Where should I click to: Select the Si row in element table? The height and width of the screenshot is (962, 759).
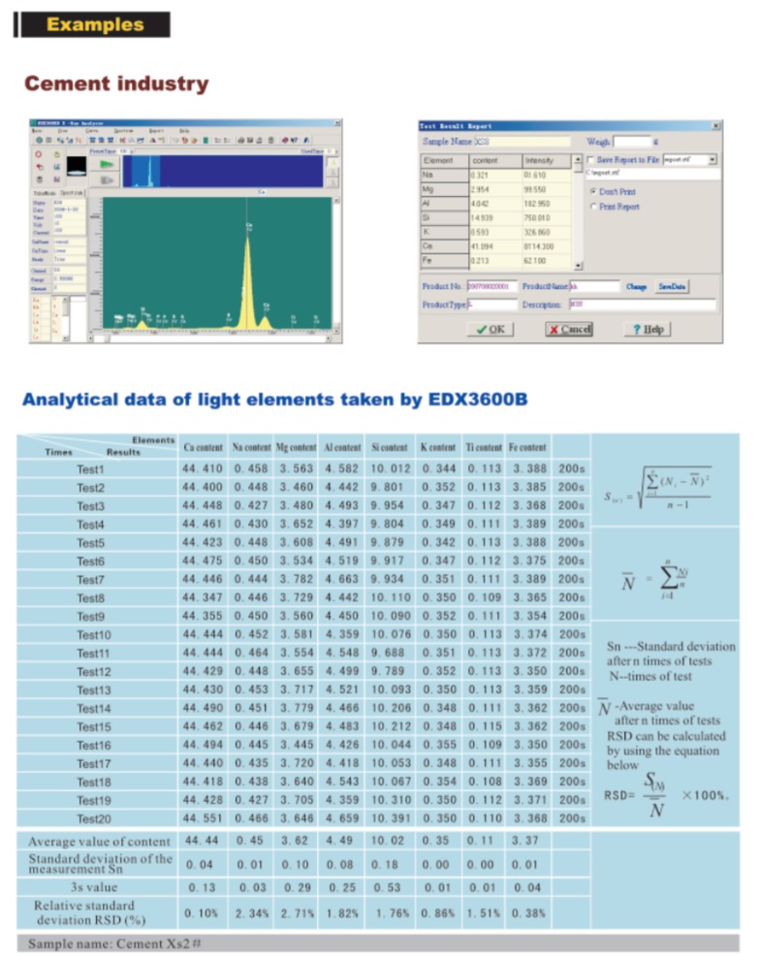tap(496, 218)
